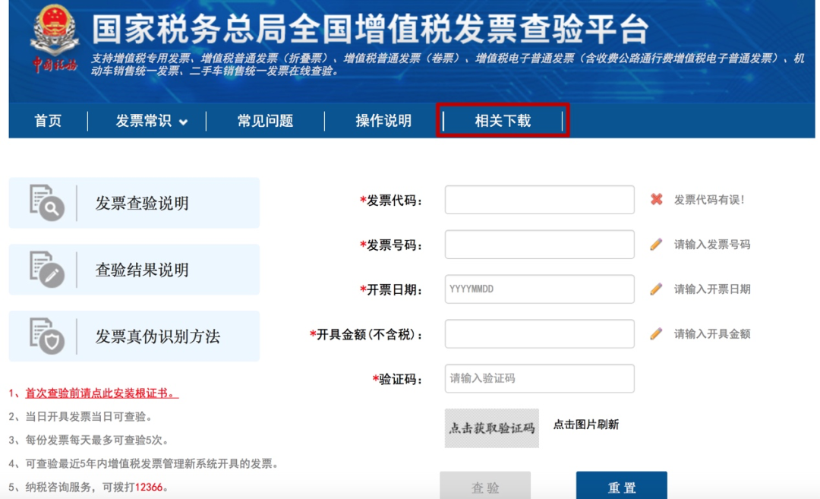820x499 pixels.
Task: Click the 12366 hotline number
Action: click(149, 488)
